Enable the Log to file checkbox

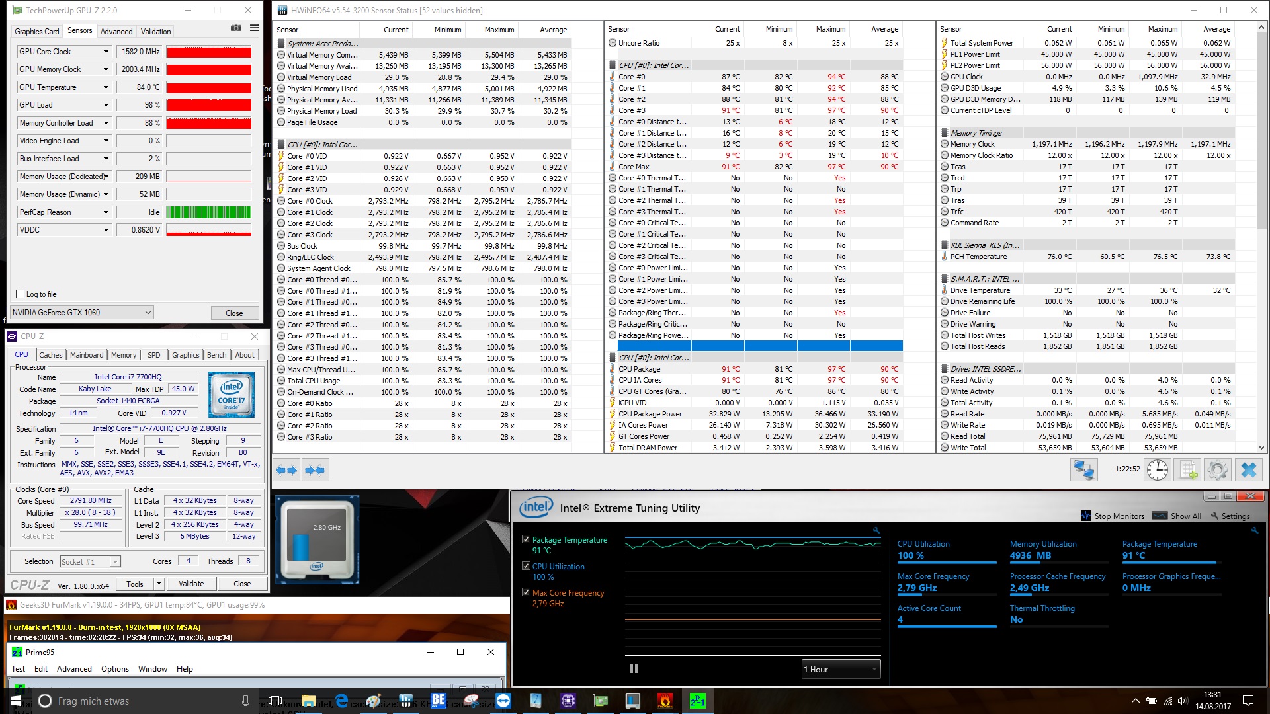click(21, 294)
